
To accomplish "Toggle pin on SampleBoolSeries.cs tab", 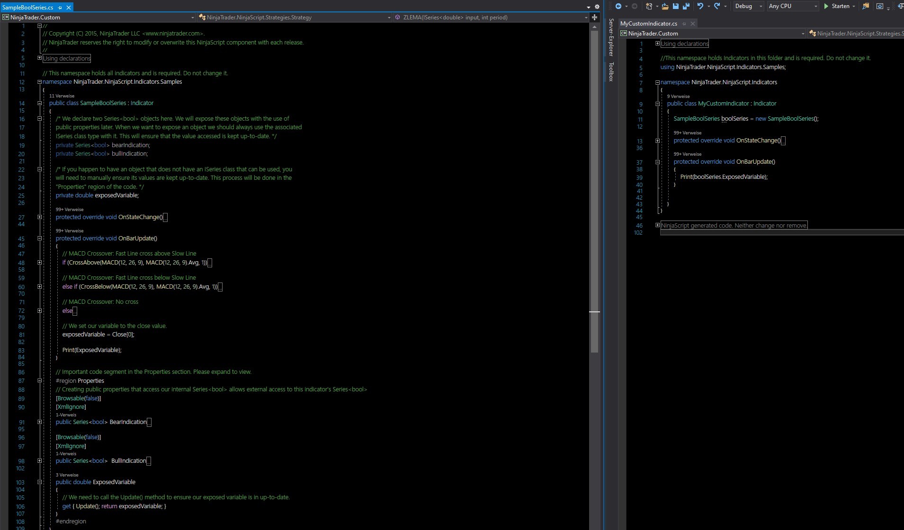I will point(60,8).
